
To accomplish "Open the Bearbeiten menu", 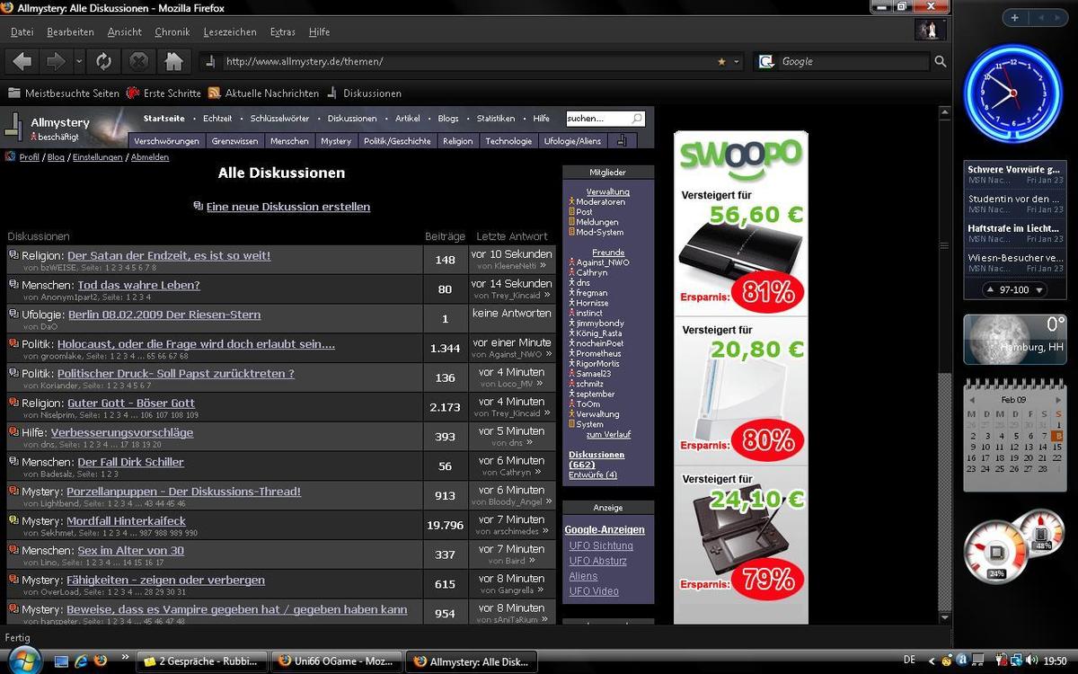I will (70, 31).
